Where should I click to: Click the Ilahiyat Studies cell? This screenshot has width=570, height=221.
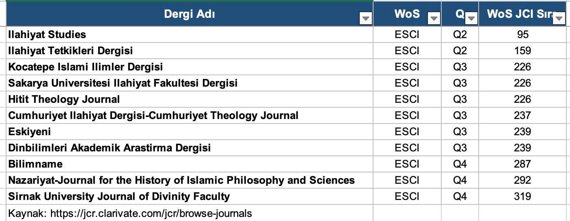click(47, 34)
